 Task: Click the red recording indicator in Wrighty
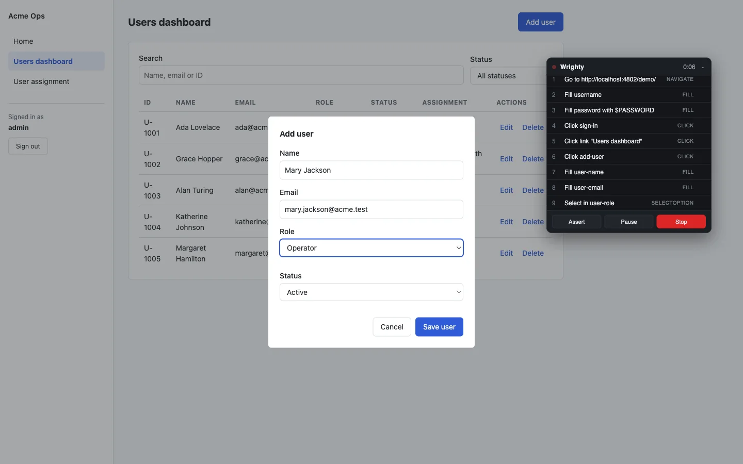point(554,67)
